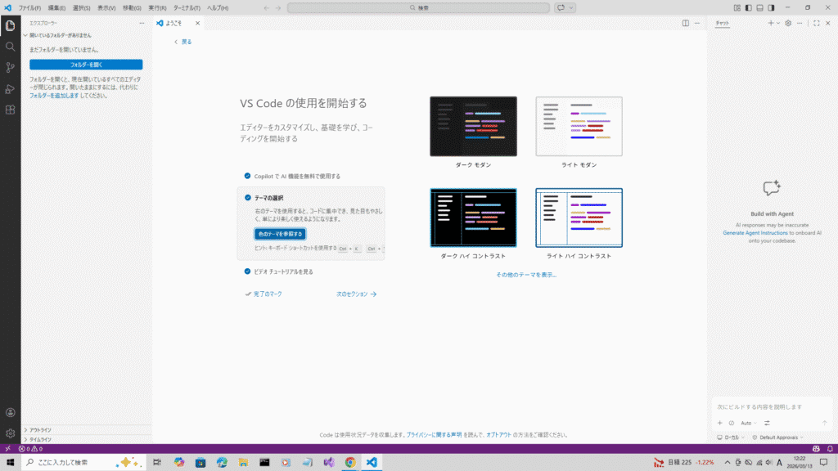This screenshot has width=838, height=471.
Task: Click the split editor icon
Action: 686,23
